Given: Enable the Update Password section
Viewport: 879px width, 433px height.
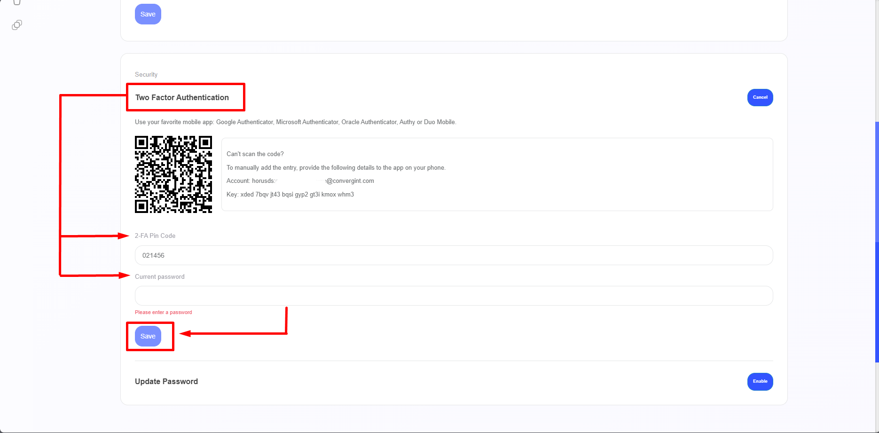Looking at the screenshot, I should [760, 381].
